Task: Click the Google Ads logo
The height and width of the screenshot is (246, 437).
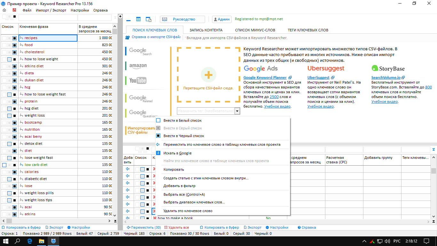Action: 261,68
